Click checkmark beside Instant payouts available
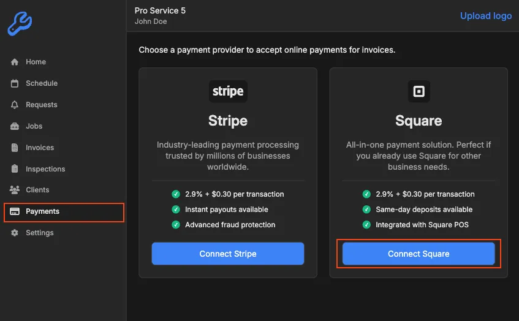The height and width of the screenshot is (321, 519). 176,210
